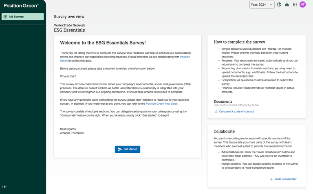Image resolution: width=313 pixels, height=194 pixels.
Task: Open the AT user avatar menu
Action: (302, 4)
